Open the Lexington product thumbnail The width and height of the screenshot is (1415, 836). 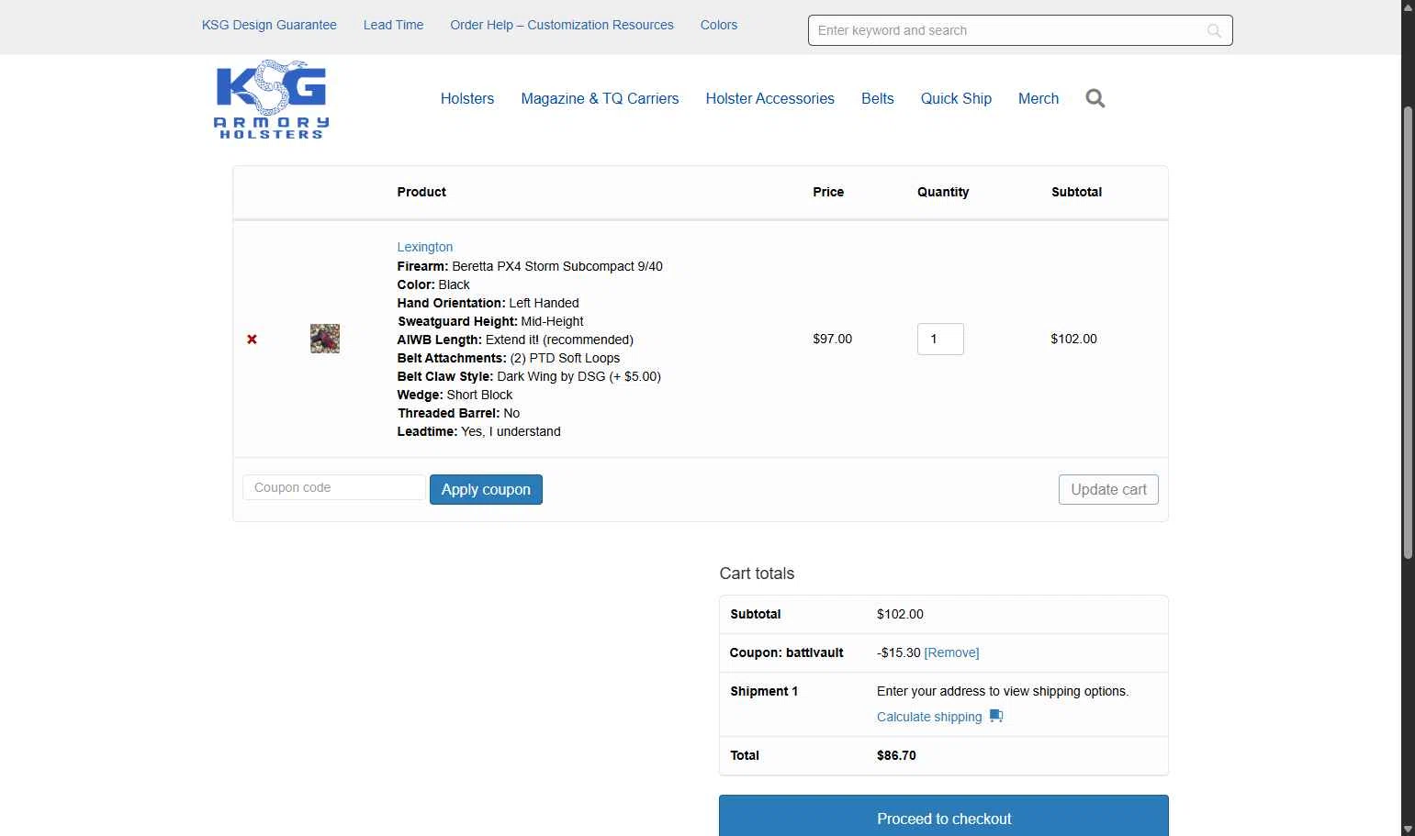tap(325, 339)
